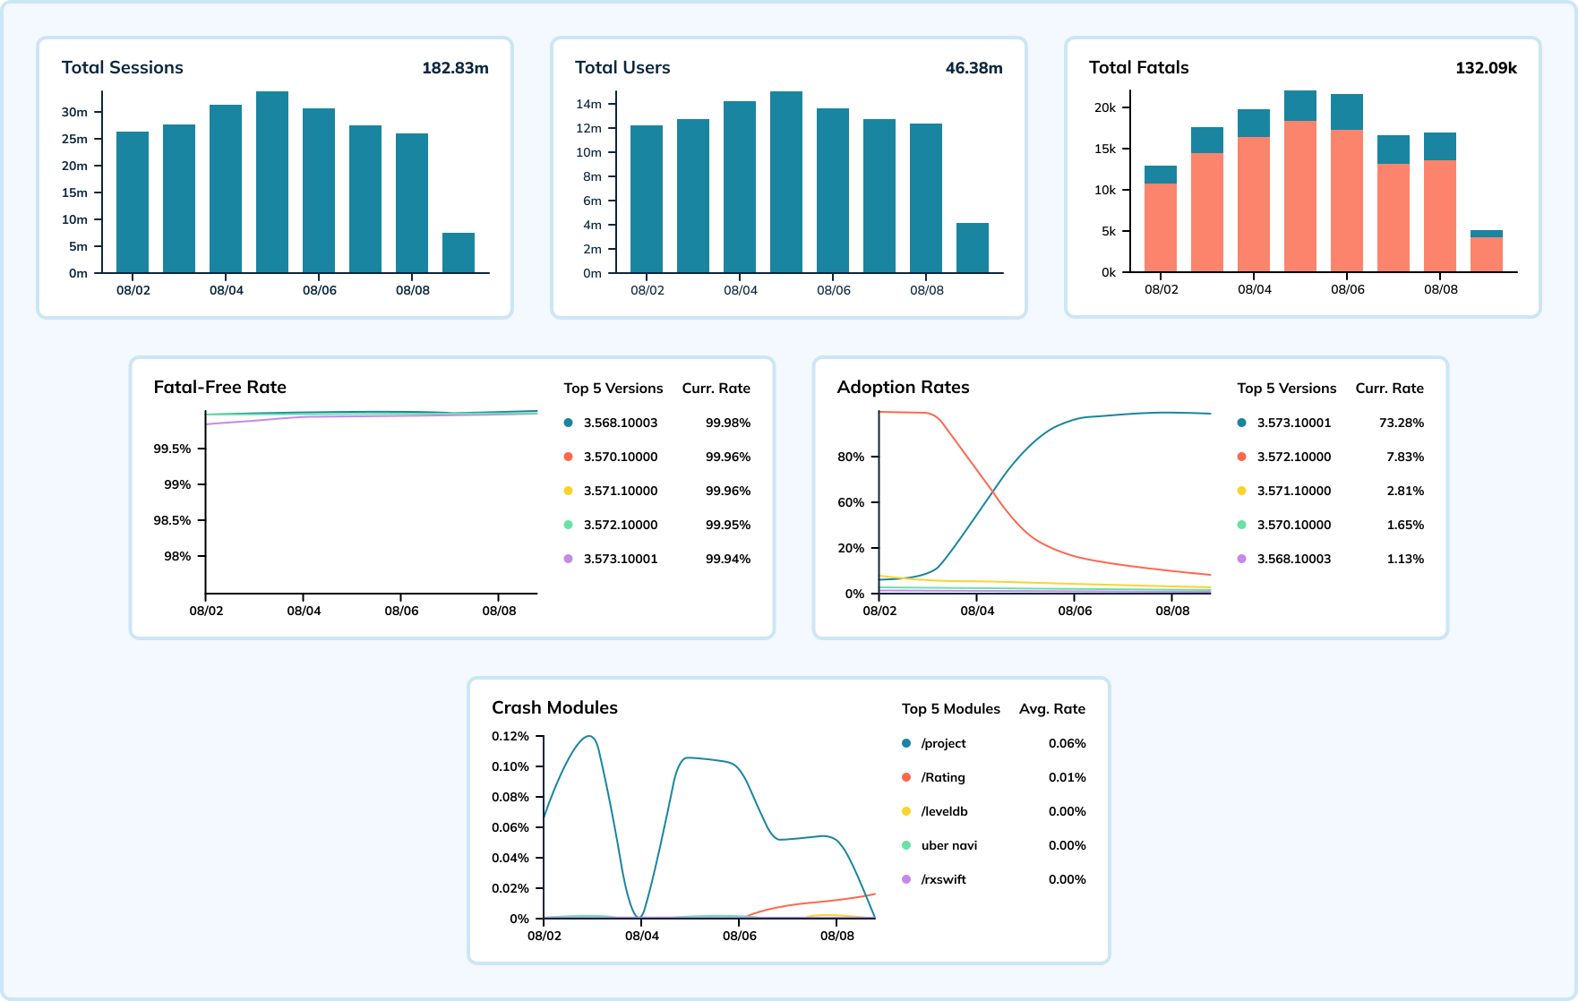Click the /Rating module name
Image resolution: width=1578 pixels, height=1001 pixels.
[x=943, y=777]
